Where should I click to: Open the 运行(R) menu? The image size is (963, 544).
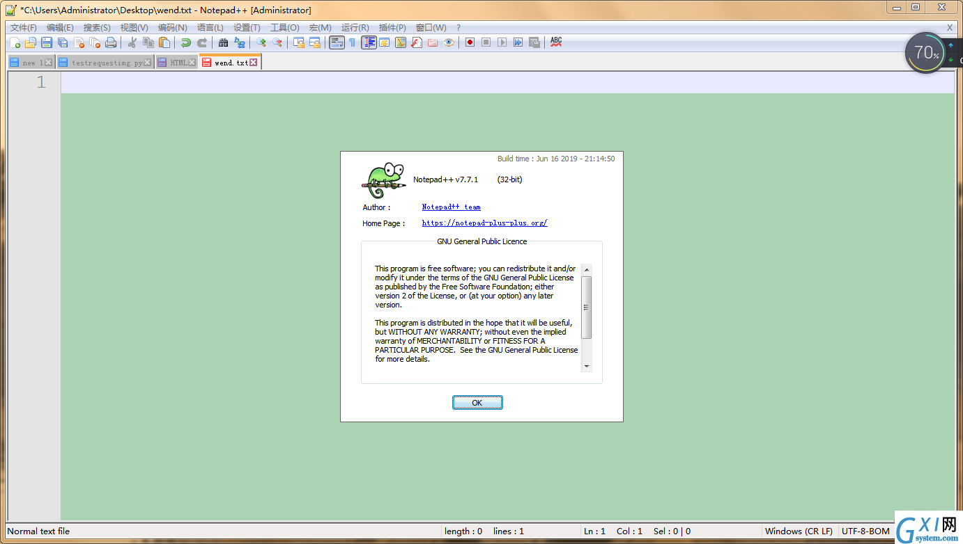[x=355, y=28]
